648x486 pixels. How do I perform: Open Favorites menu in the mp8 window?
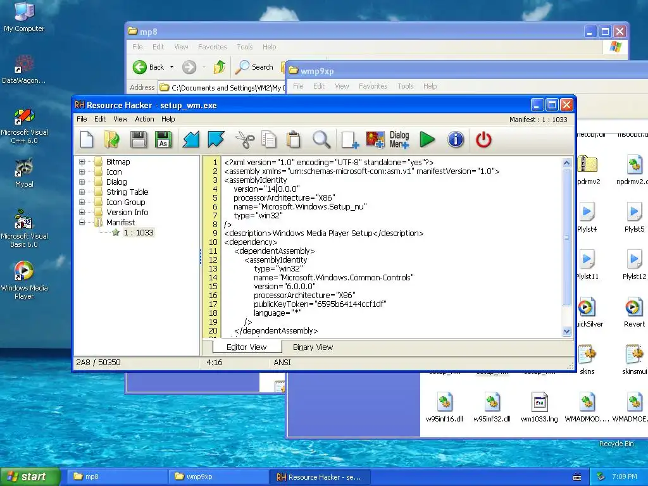pos(213,47)
